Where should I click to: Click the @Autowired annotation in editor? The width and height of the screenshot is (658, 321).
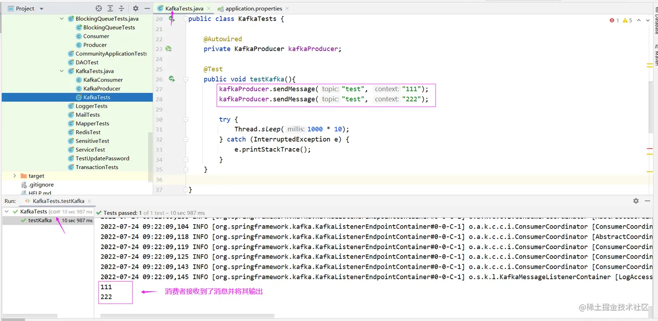[x=223, y=39]
